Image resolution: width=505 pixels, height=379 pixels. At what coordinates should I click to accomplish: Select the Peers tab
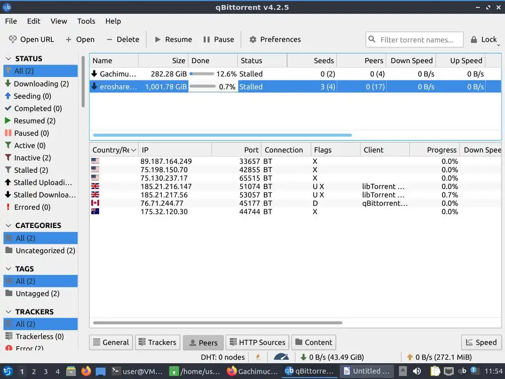[203, 342]
